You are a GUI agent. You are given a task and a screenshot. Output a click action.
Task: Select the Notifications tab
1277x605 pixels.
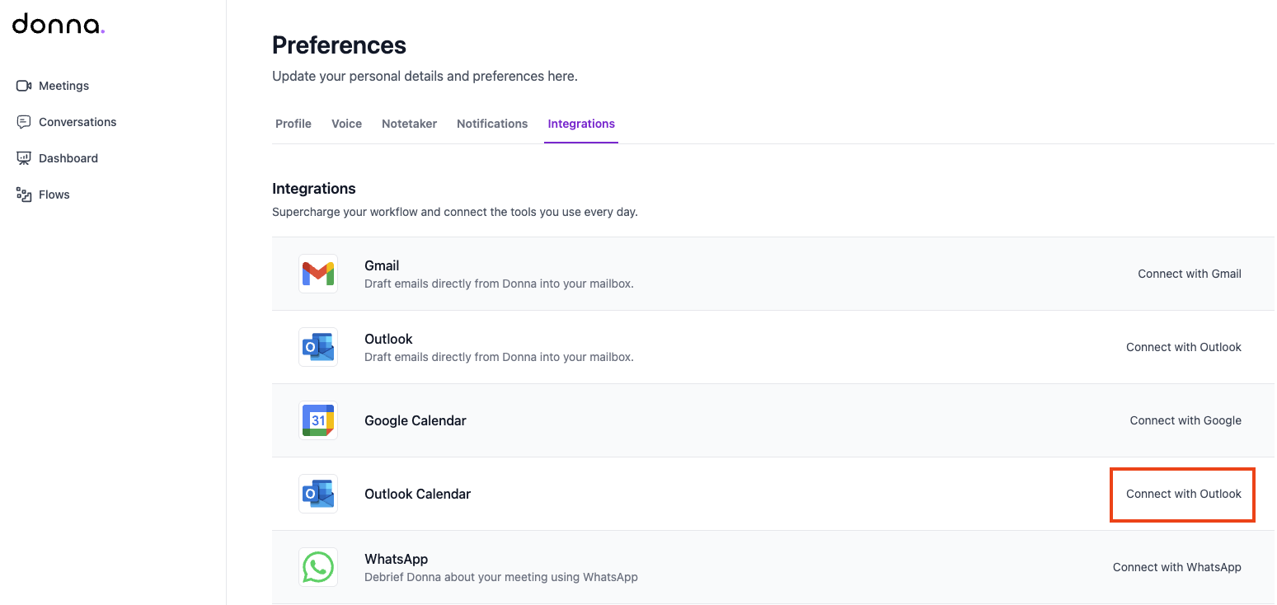(492, 124)
